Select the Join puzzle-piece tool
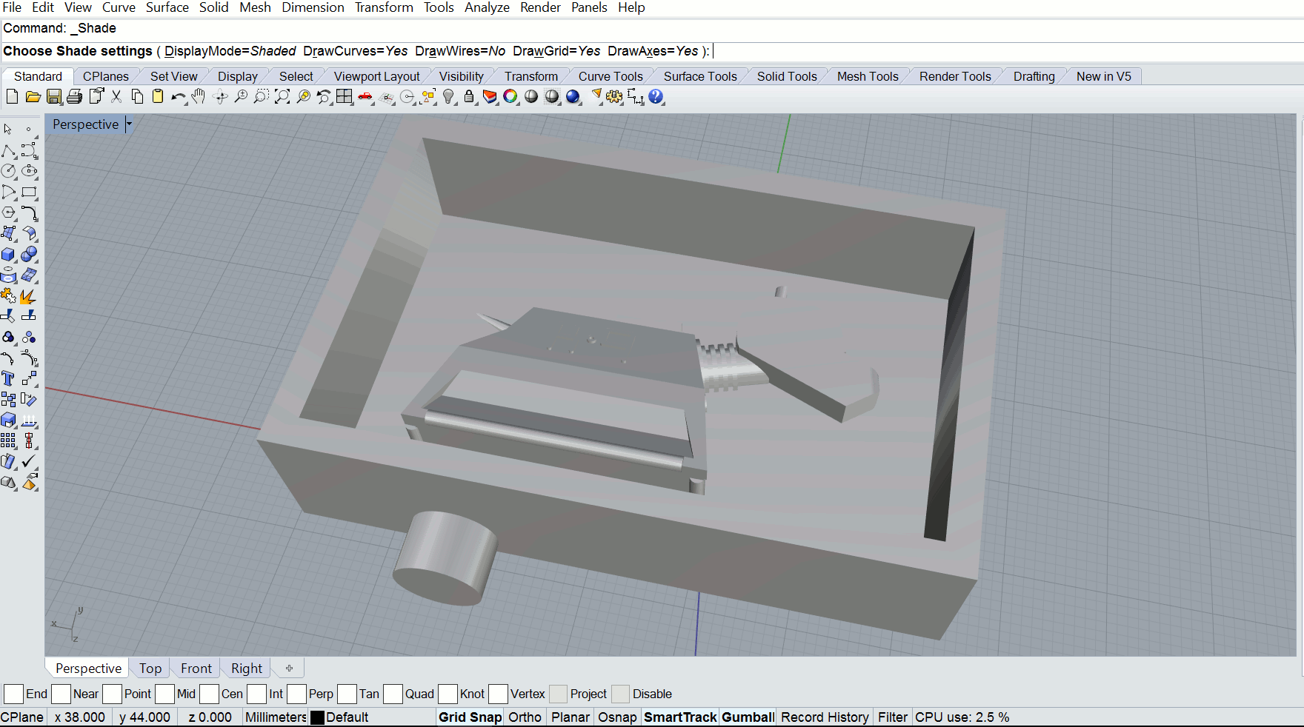 9,297
